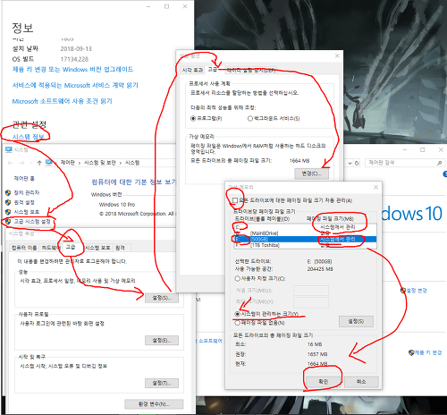447x415 pixels.
Task: Select 백그라운드 서비스(S) radio button
Action: pyautogui.click(x=250, y=118)
